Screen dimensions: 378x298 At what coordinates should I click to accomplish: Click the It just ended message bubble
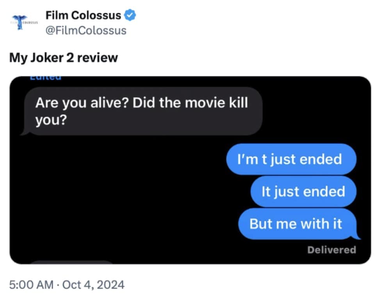[x=303, y=192]
